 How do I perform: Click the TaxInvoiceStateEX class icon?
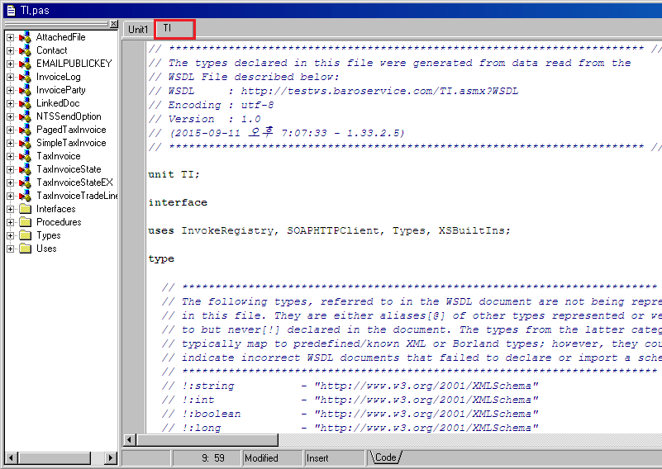(26, 182)
